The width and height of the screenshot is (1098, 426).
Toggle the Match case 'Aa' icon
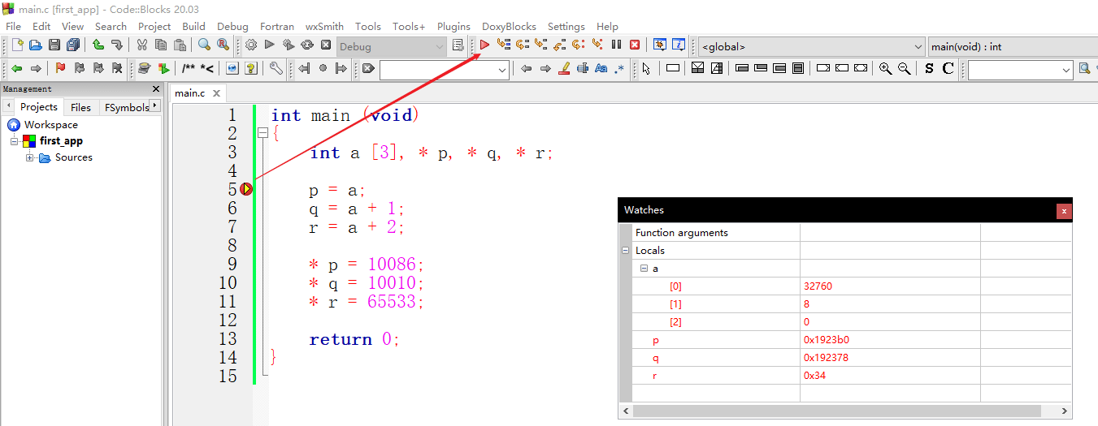point(601,69)
